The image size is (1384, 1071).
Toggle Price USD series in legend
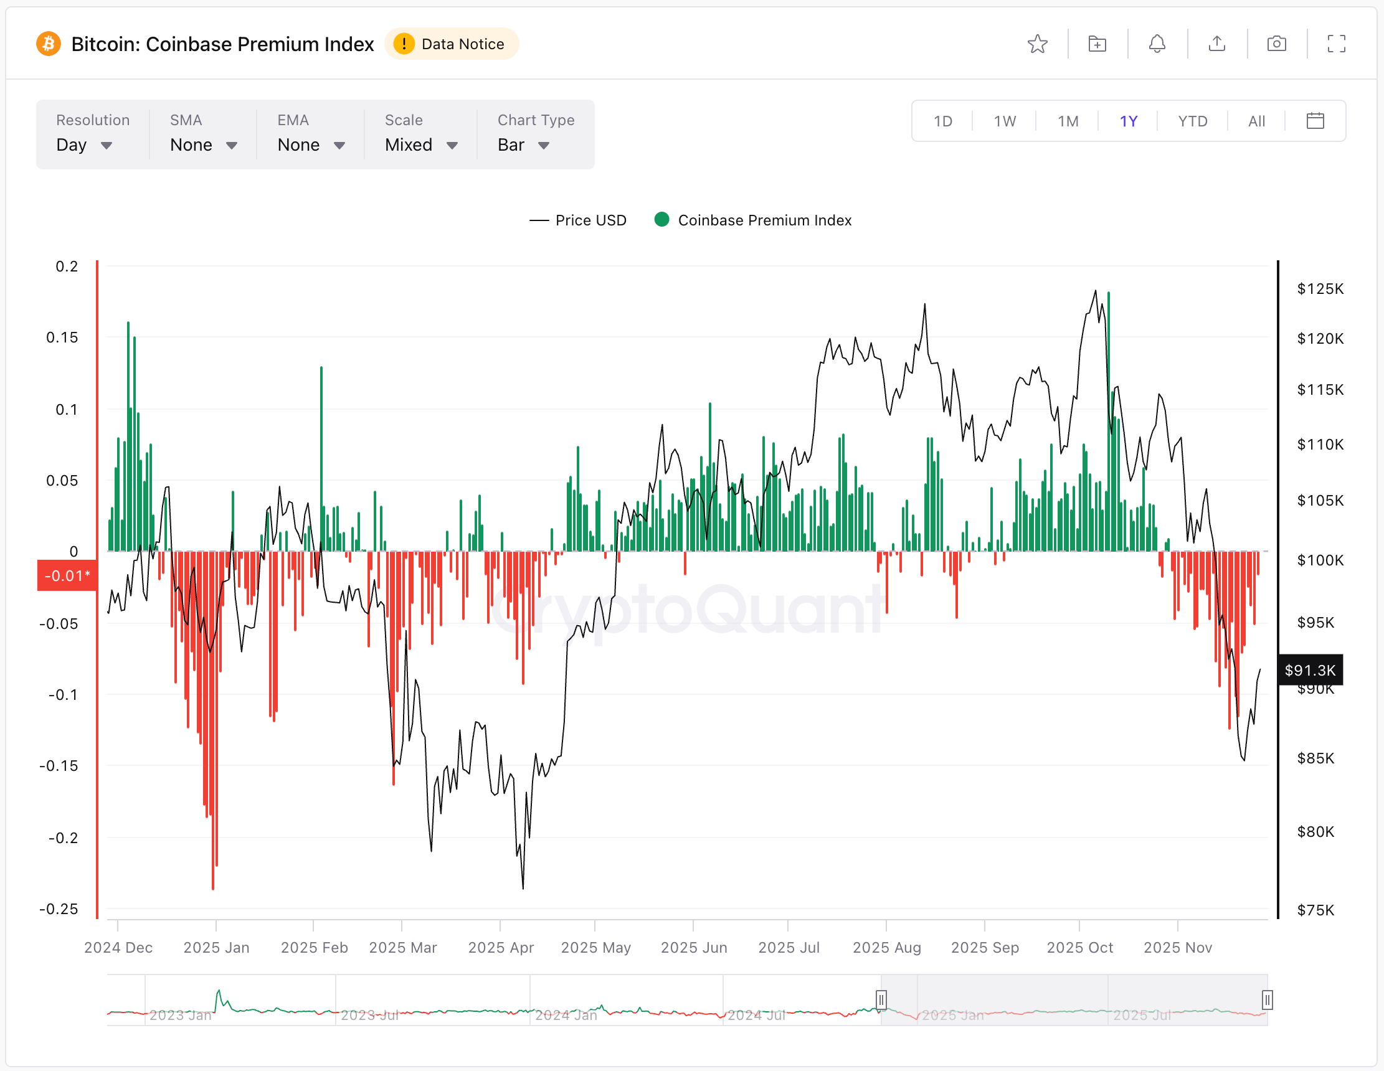click(577, 220)
